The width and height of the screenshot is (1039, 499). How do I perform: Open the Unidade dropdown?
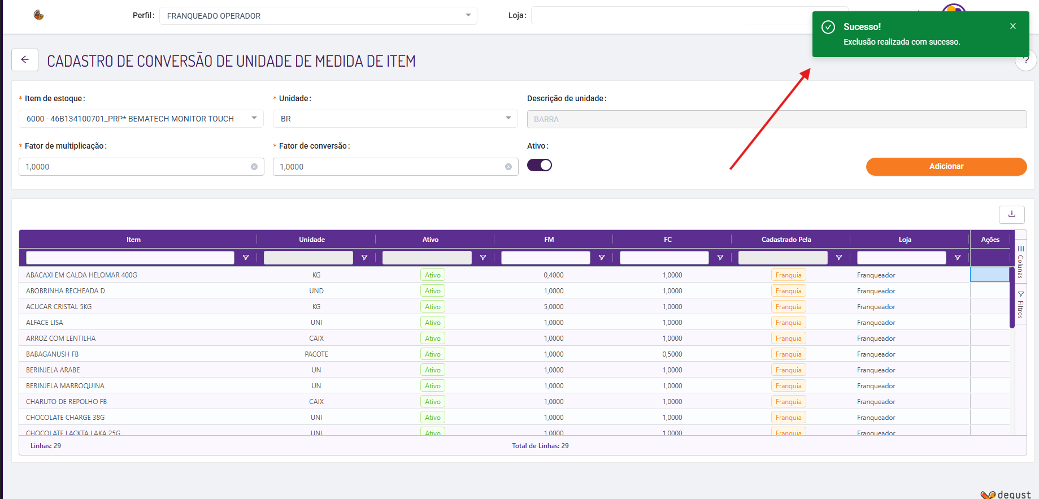point(395,119)
